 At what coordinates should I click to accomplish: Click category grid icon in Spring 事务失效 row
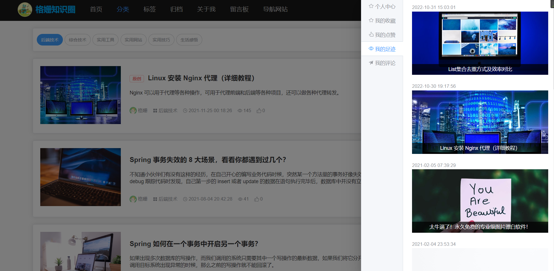(x=155, y=199)
